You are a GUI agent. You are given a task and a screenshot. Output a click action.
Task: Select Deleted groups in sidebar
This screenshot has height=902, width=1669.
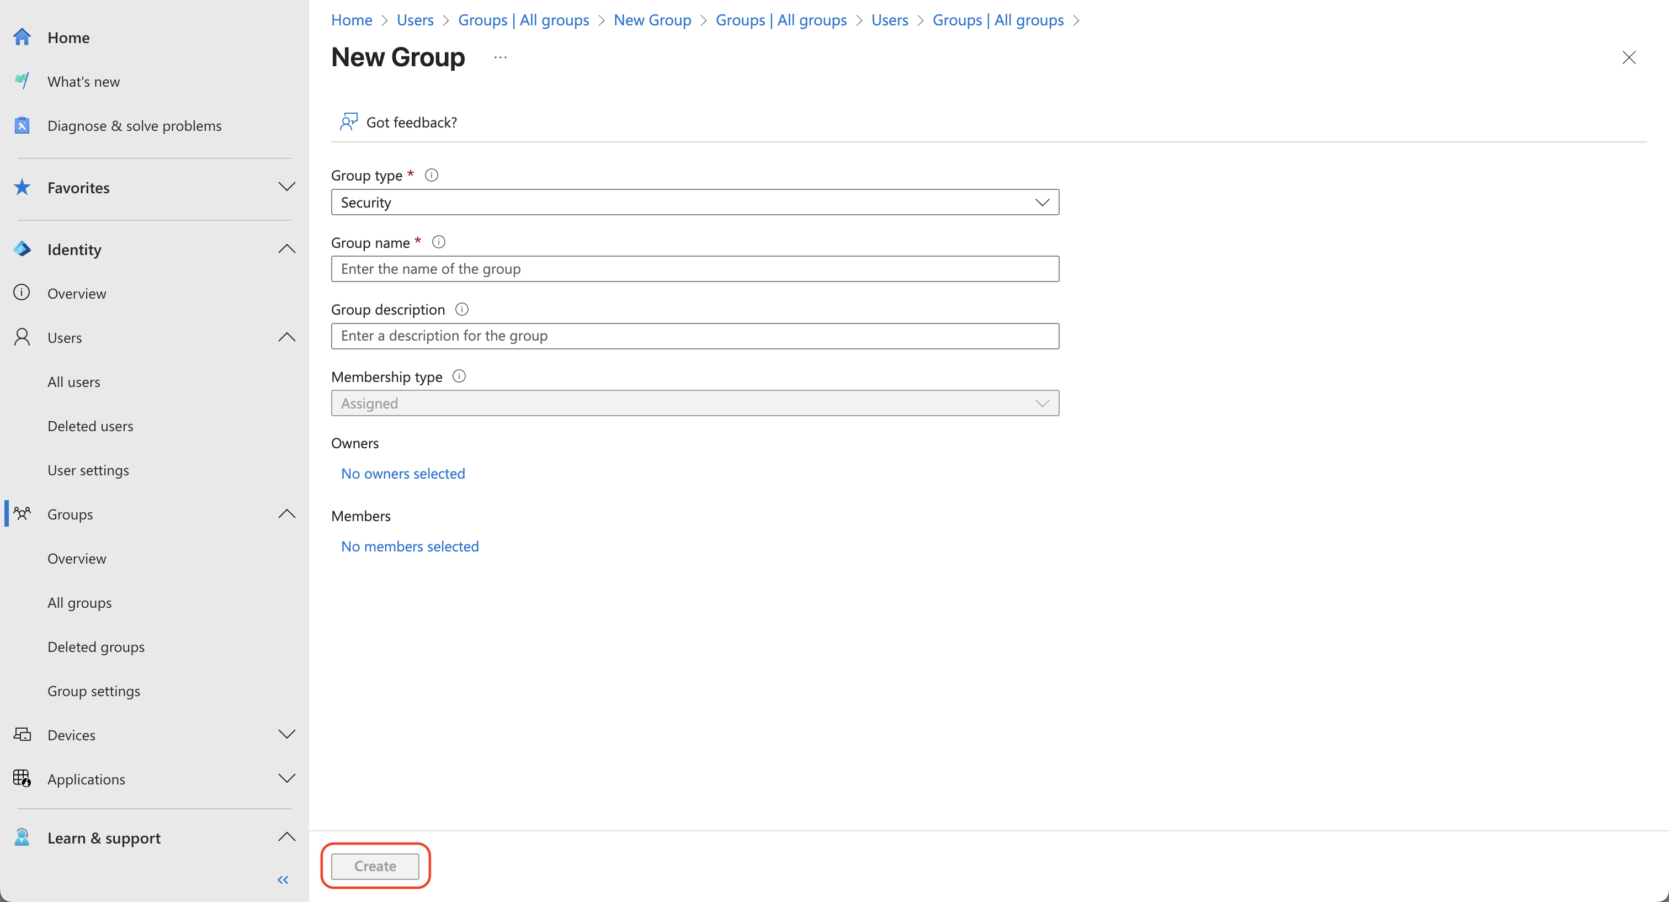tap(96, 647)
